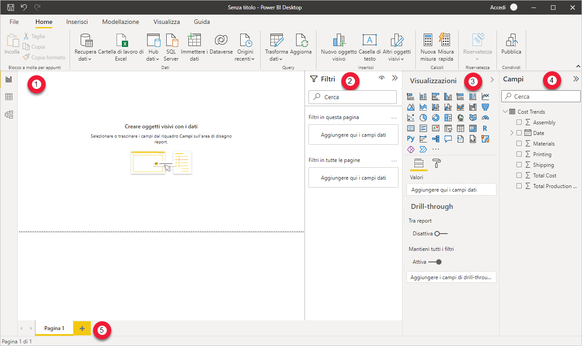Collapse the Cost Trends table
This screenshot has width=582, height=346.
tap(506, 112)
